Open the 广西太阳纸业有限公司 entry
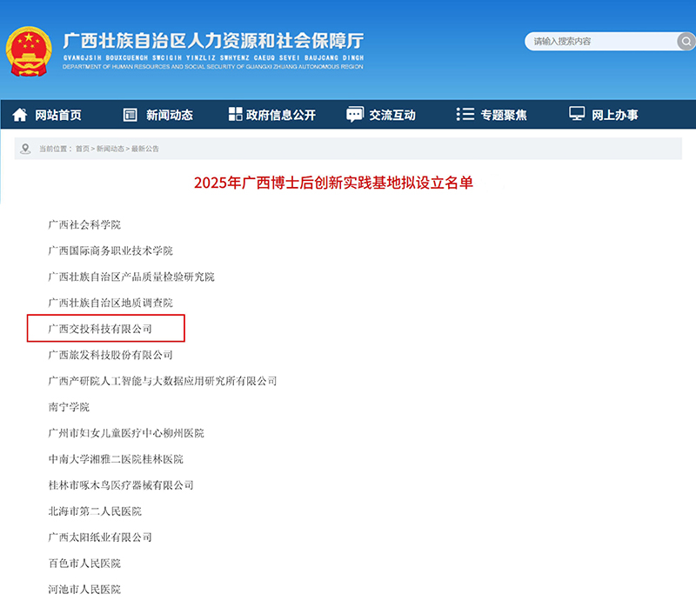 tap(100, 537)
